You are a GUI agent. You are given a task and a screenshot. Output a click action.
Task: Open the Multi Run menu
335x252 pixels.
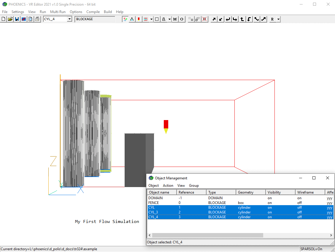tap(58, 12)
